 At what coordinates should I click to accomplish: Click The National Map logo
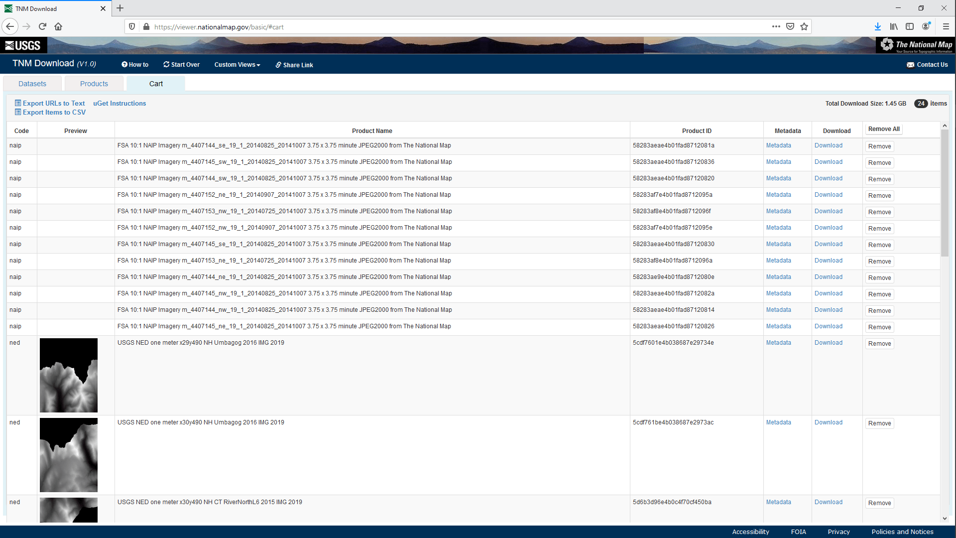click(916, 45)
